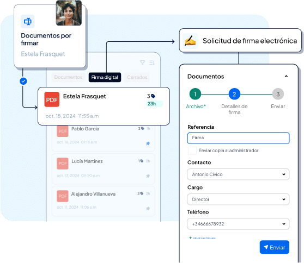Screen dimensions: 304x263
Task: Go to step 3 Enviar circle
Action: 278,94
